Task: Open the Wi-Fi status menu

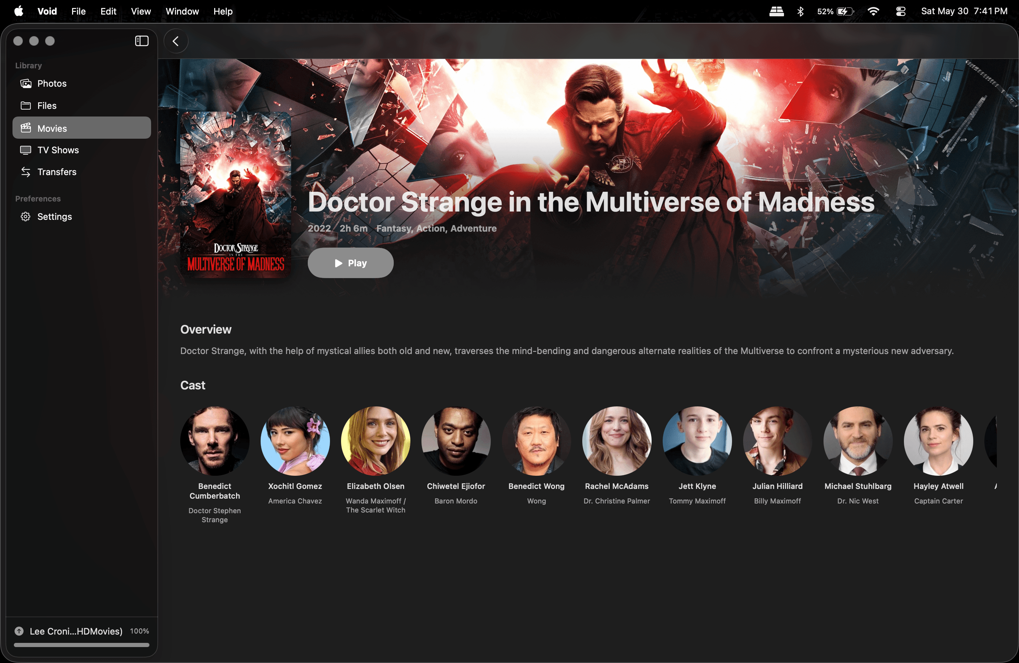Action: point(873,11)
